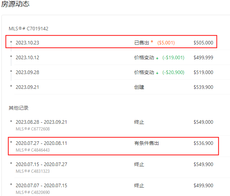Click the 已售出 status label

141,43
